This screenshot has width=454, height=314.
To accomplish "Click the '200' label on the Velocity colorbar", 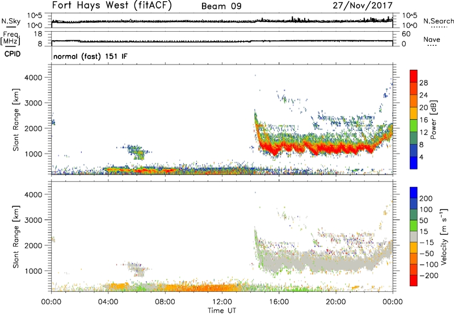I will click(426, 198).
